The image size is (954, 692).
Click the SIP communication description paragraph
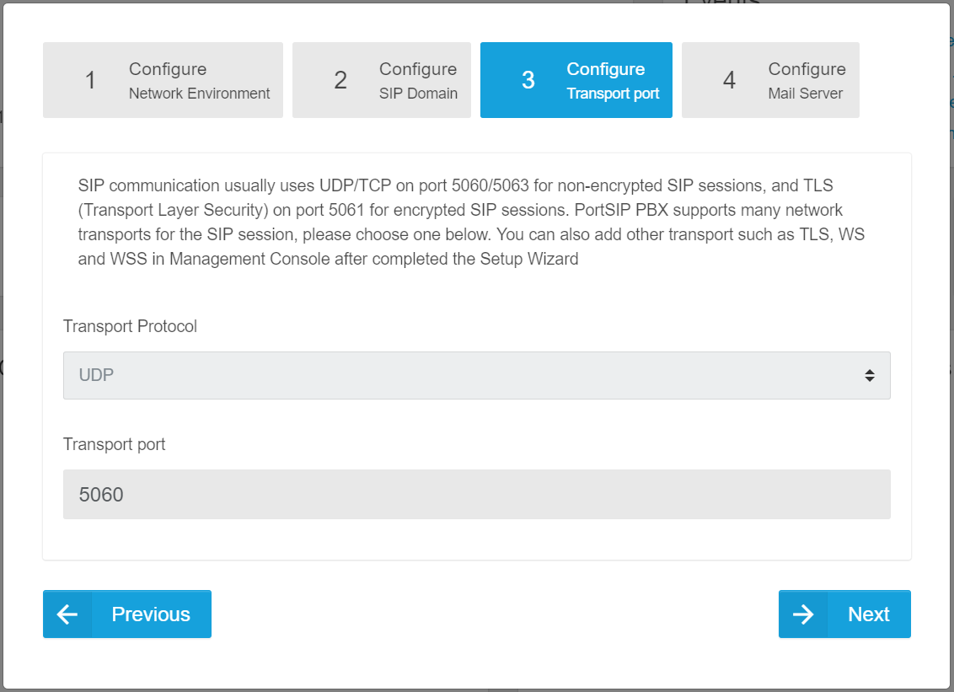click(x=472, y=222)
